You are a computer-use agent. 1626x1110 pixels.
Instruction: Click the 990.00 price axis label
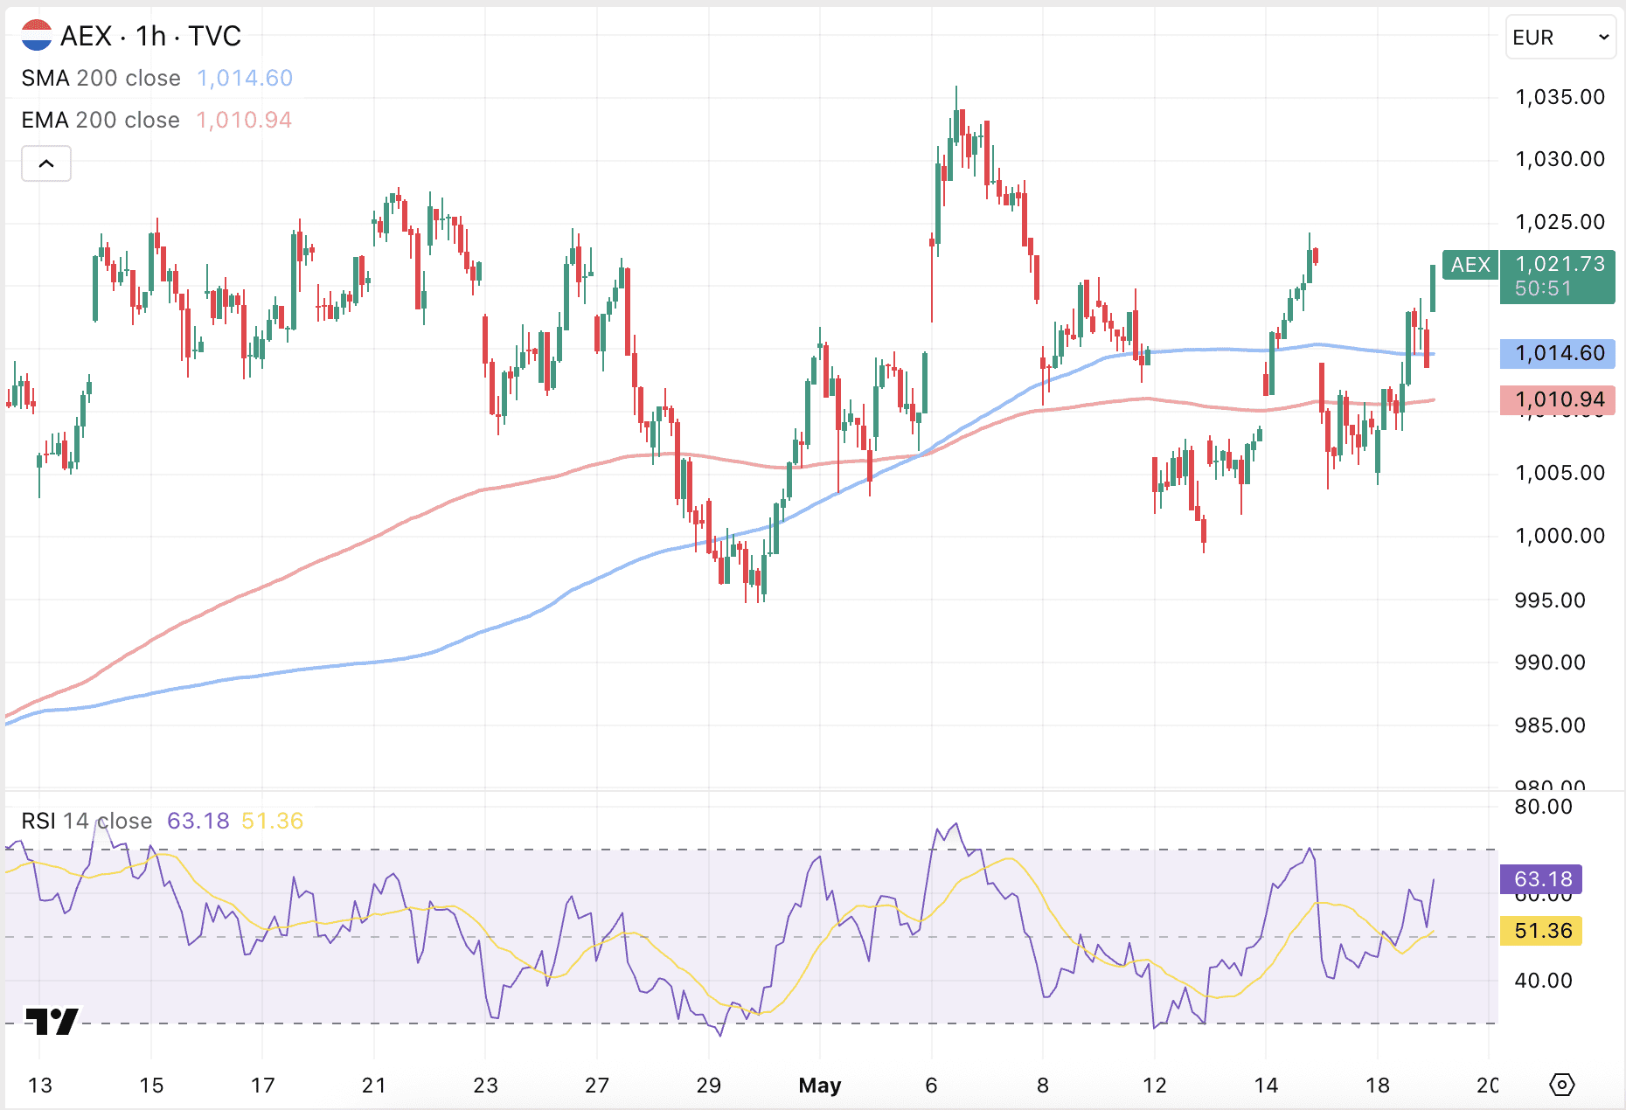tap(1550, 663)
